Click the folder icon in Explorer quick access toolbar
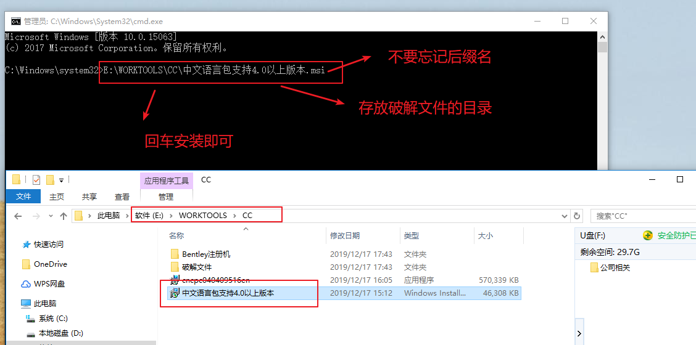The width and height of the screenshot is (696, 345). tap(17, 180)
